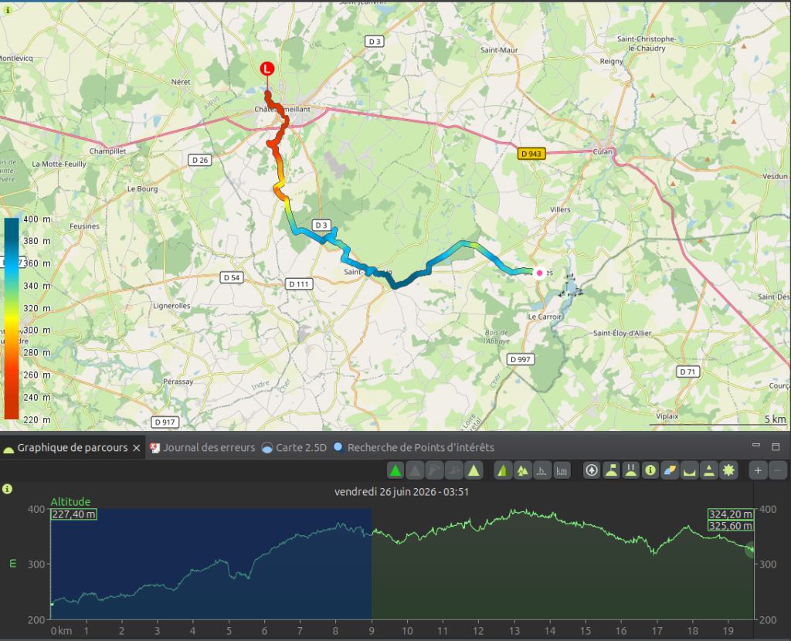Click the multiple triangles overlay icon
The image size is (791, 641).
pyautogui.click(x=523, y=470)
